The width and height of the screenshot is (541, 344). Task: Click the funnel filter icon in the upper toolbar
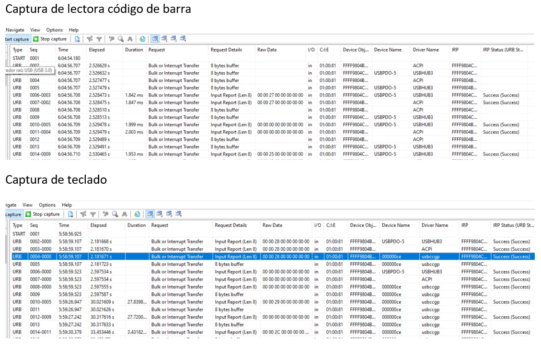coord(99,39)
